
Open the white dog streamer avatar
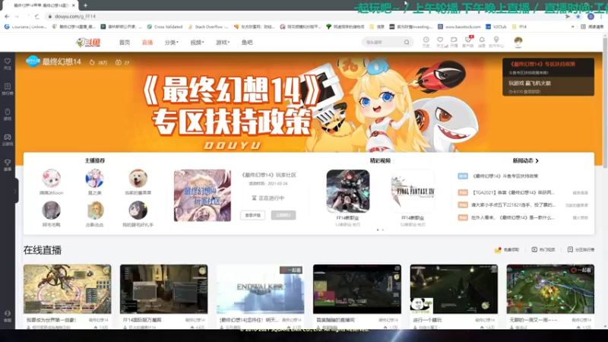click(138, 179)
